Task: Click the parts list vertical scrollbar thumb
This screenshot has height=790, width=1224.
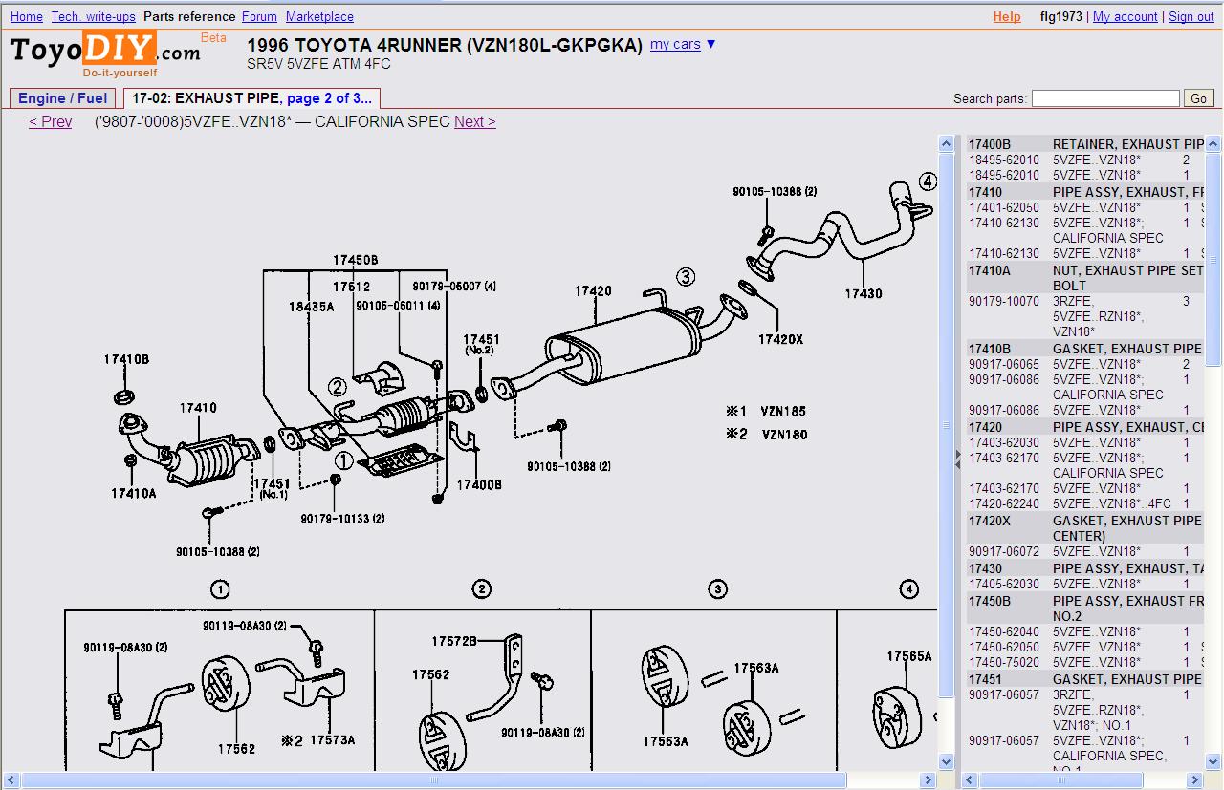Action: coord(1213,258)
